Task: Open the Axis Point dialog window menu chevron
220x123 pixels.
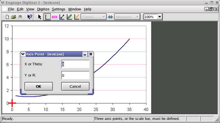Action: tap(23, 54)
